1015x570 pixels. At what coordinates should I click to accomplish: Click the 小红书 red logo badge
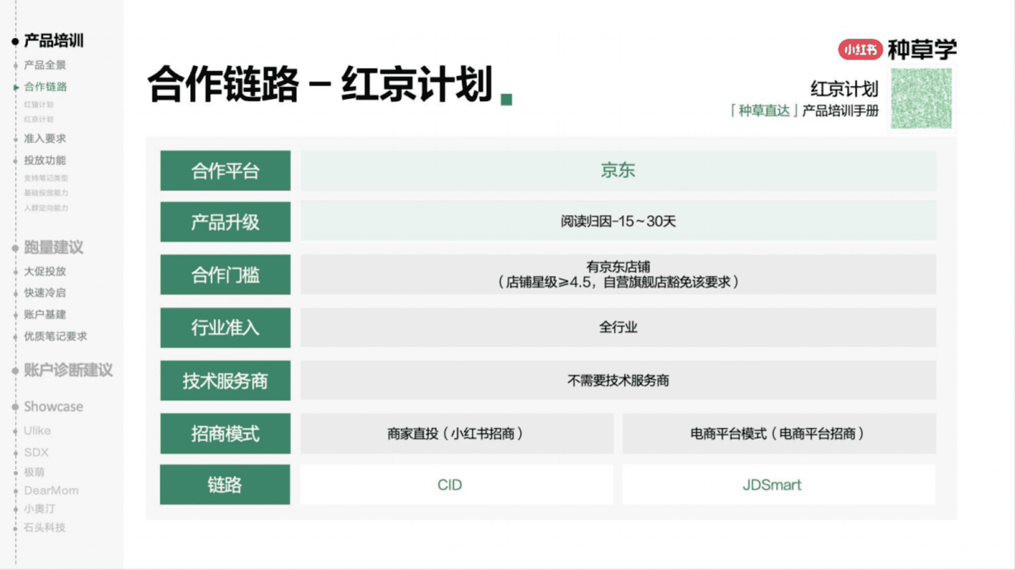pyautogui.click(x=860, y=50)
